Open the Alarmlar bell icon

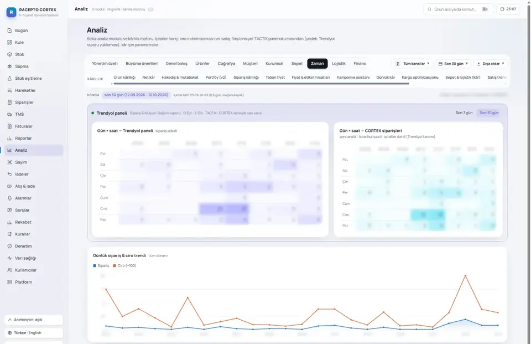[9, 198]
